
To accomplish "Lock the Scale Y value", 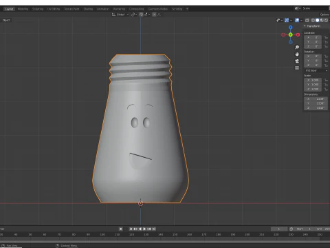I will (x=326, y=85).
